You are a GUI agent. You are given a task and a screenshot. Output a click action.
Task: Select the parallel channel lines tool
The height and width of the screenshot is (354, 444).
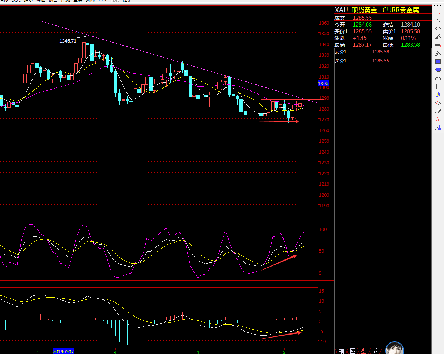[x=438, y=103]
